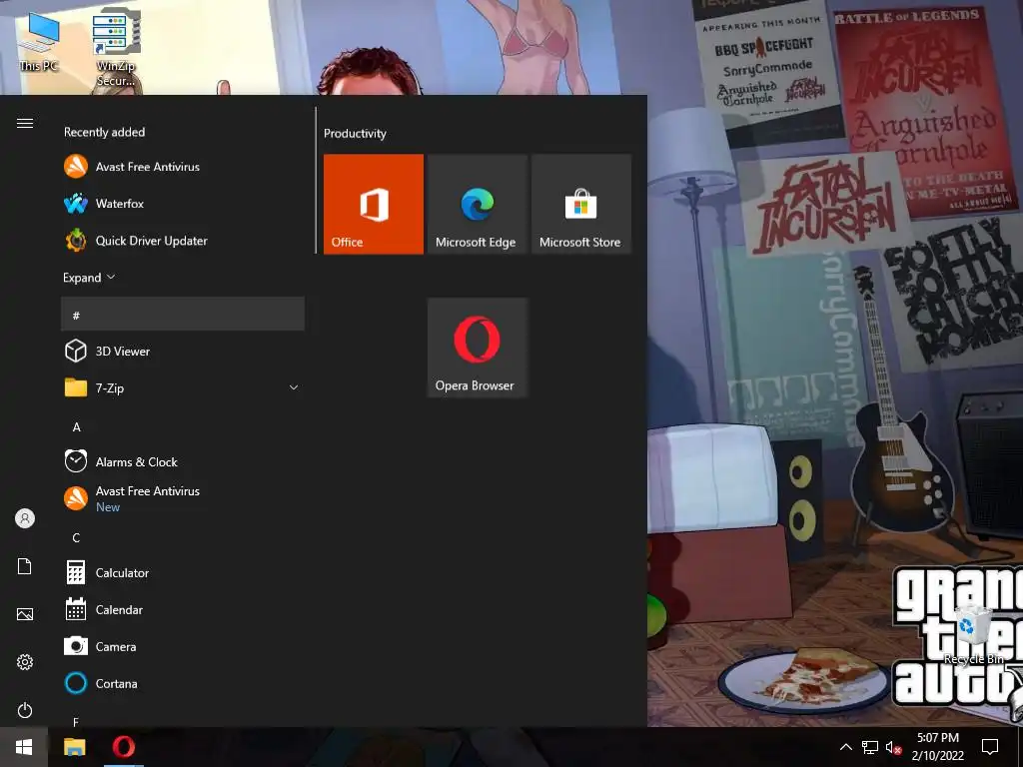Switch to Opera in the taskbar
The width and height of the screenshot is (1023, 767).
coord(123,747)
